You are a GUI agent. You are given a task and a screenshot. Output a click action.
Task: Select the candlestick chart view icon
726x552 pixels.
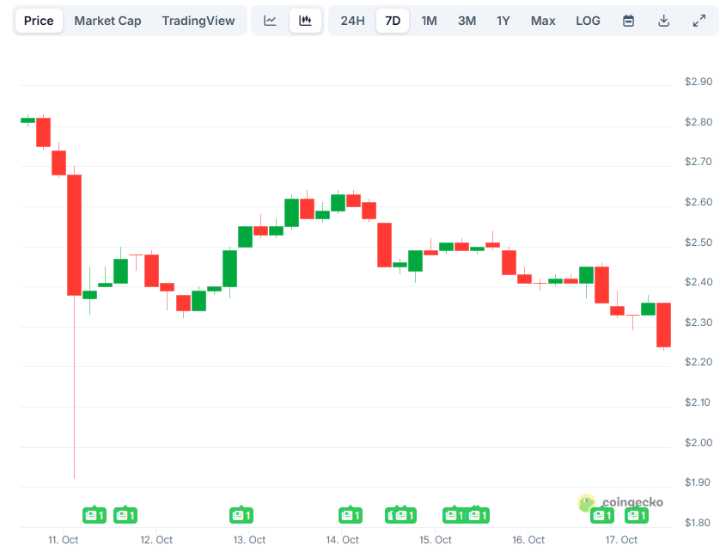click(305, 21)
